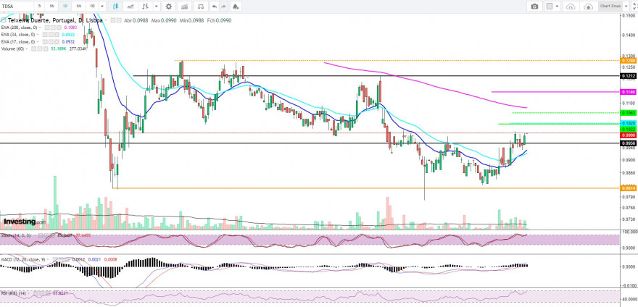
Task: Click the compare balance scale icon
Action: [200, 7]
